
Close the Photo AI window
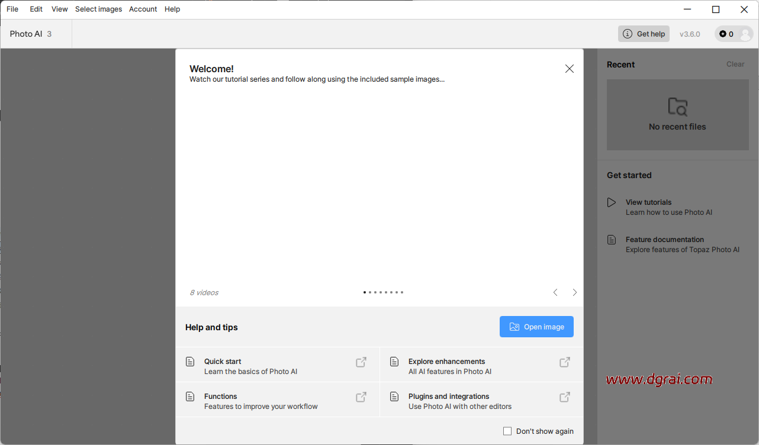point(744,9)
